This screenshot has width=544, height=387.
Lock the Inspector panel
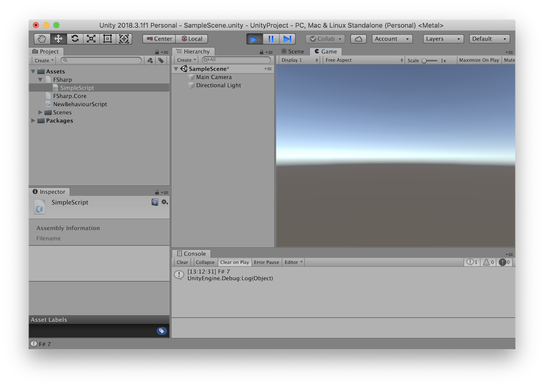click(157, 192)
